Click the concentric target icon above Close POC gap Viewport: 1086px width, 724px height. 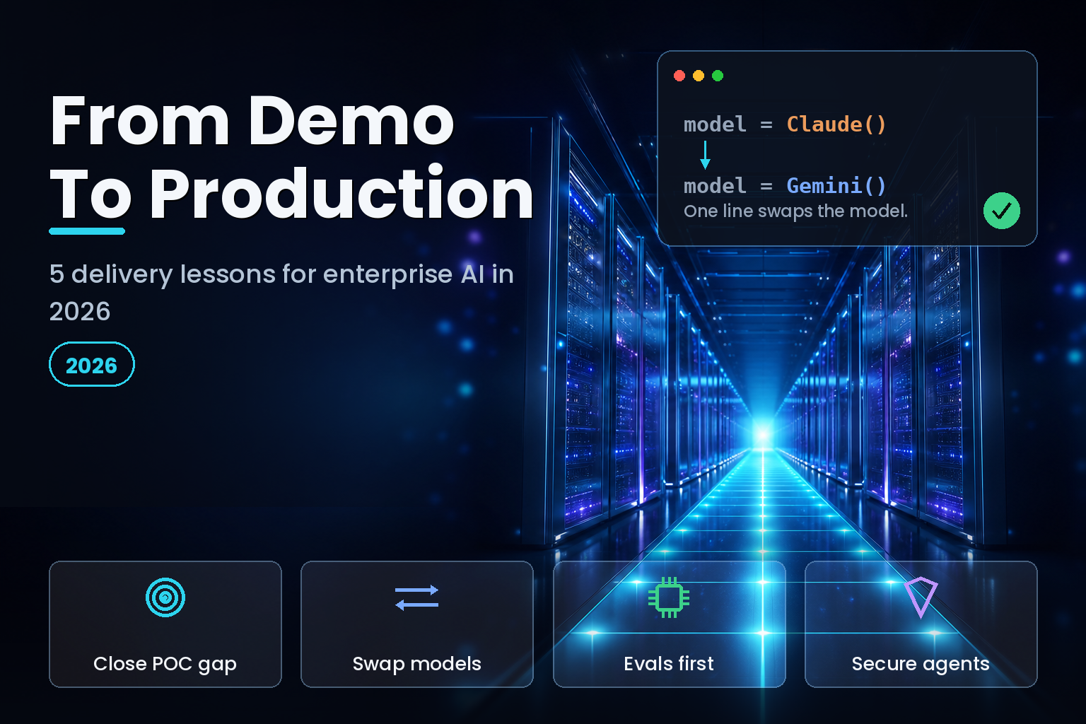pos(165,597)
